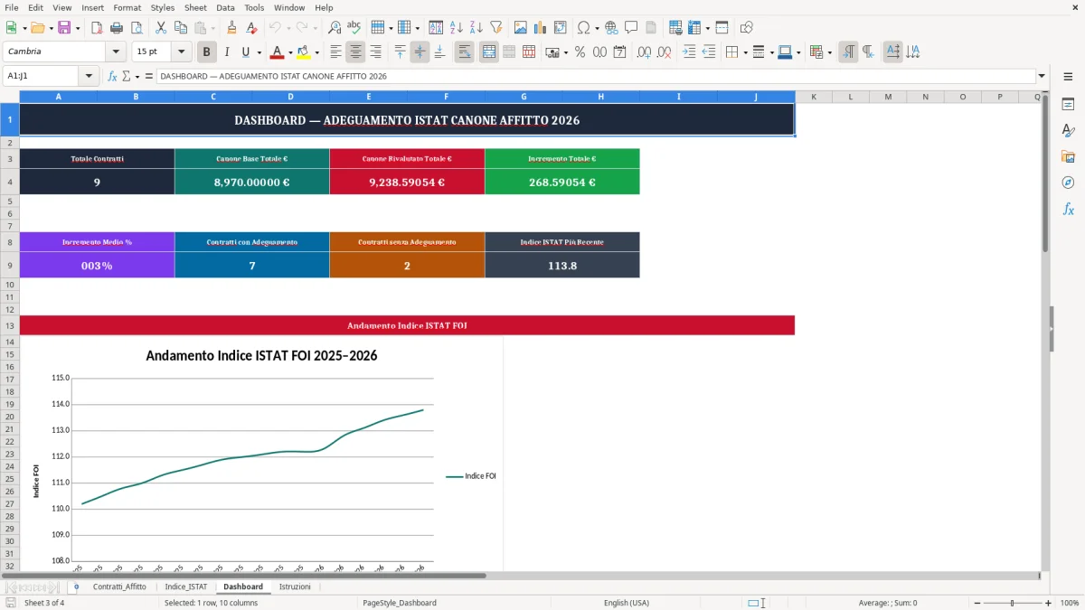
Task: Open the Sort dialog icon
Action: coord(436,28)
